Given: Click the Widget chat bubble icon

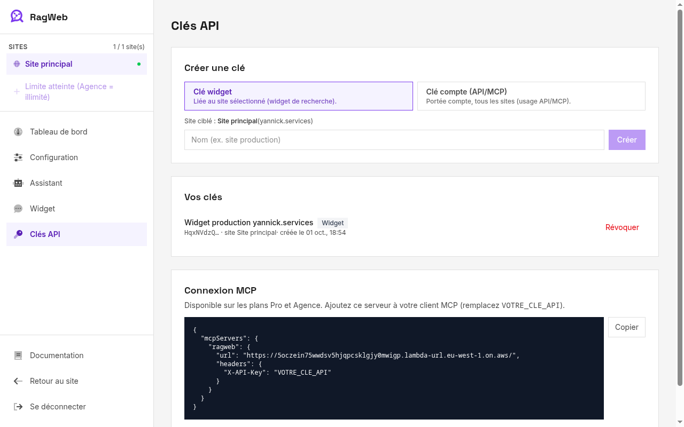Looking at the screenshot, I should click(x=18, y=209).
